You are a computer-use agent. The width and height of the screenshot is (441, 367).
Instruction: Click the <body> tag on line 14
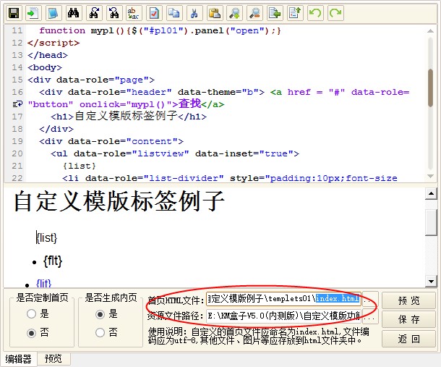(45, 67)
